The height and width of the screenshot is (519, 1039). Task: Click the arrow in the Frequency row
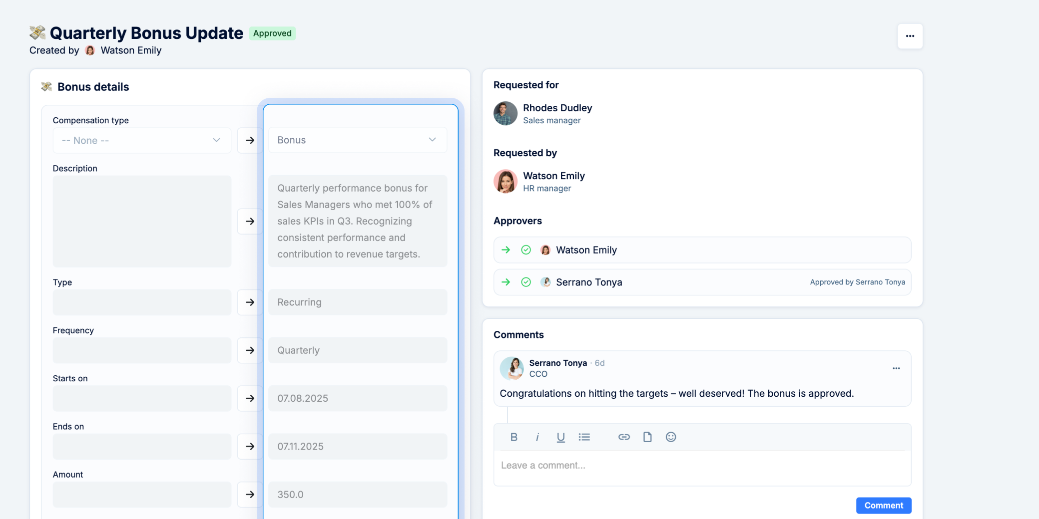(x=250, y=350)
